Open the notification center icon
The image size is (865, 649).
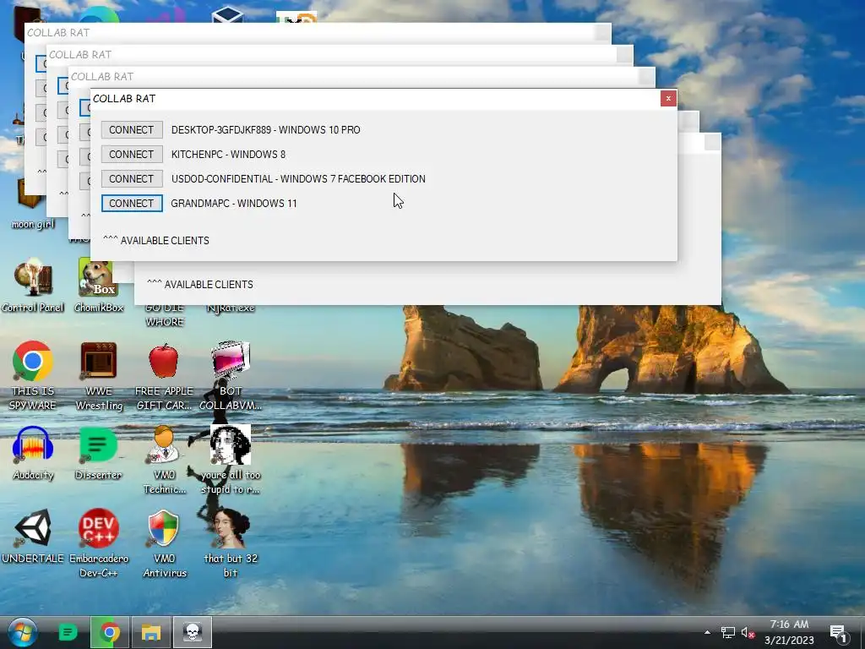click(839, 634)
